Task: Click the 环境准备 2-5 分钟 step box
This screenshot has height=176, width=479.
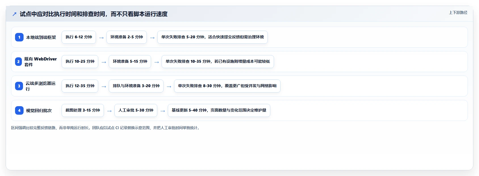Action: click(127, 37)
